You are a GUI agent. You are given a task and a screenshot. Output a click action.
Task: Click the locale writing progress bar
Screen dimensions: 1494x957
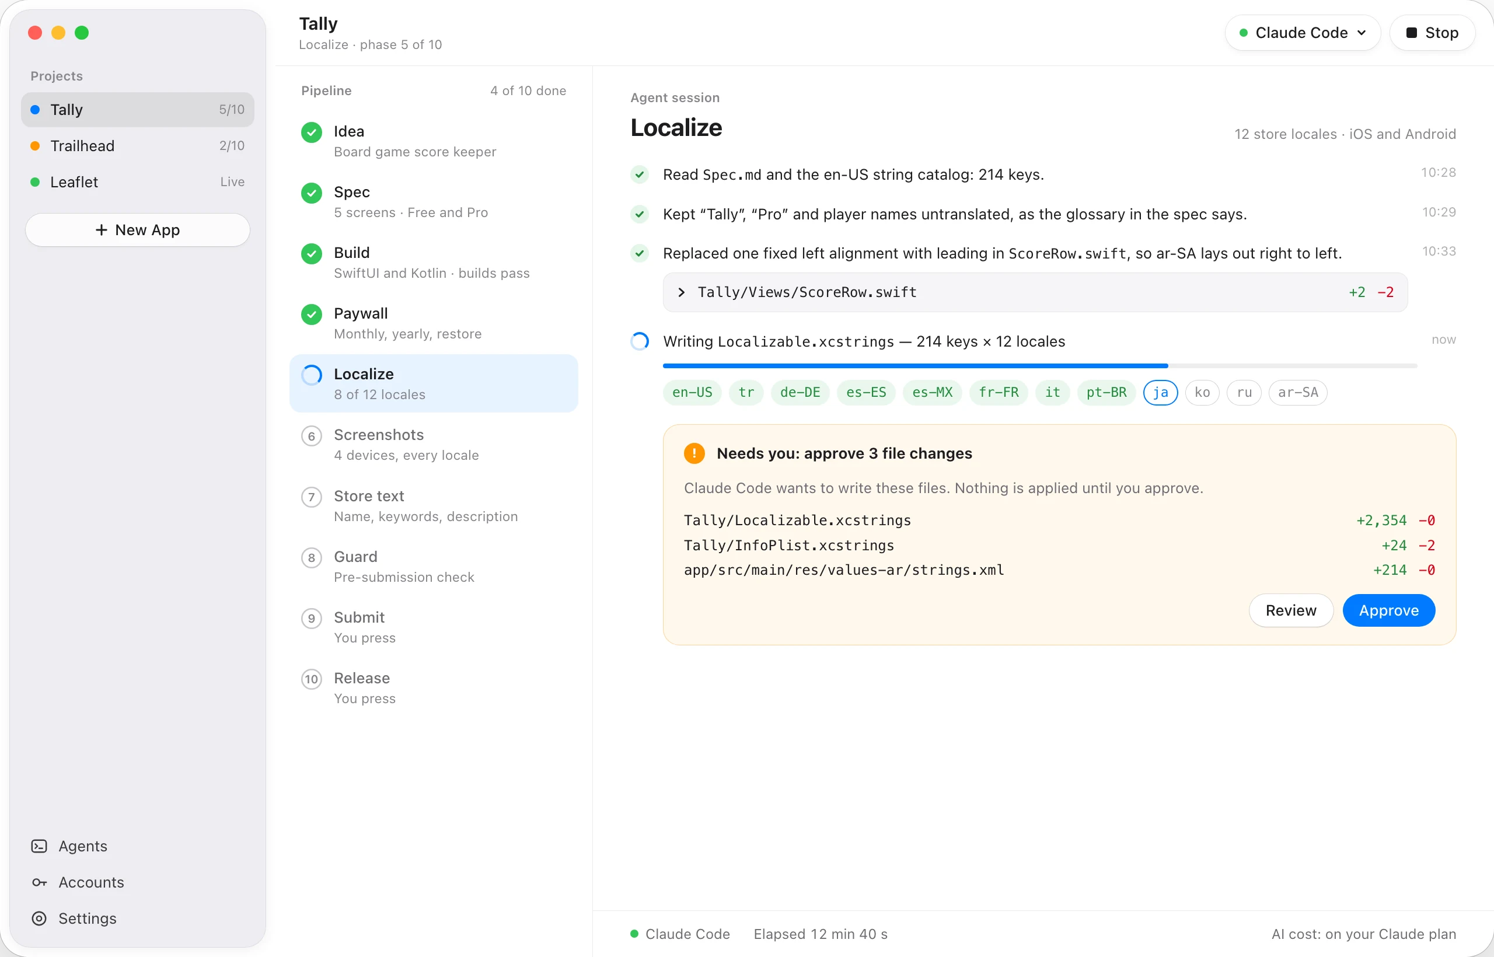pyautogui.click(x=1040, y=366)
